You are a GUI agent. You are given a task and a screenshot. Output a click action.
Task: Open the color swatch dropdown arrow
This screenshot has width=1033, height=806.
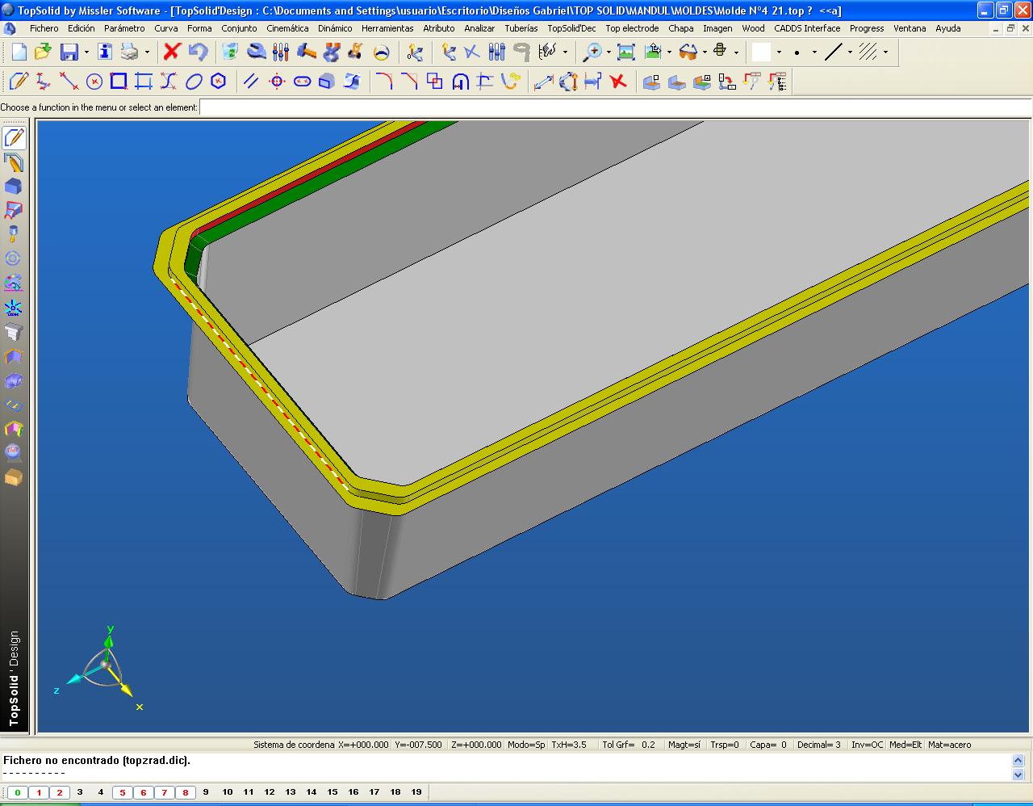coord(779,52)
